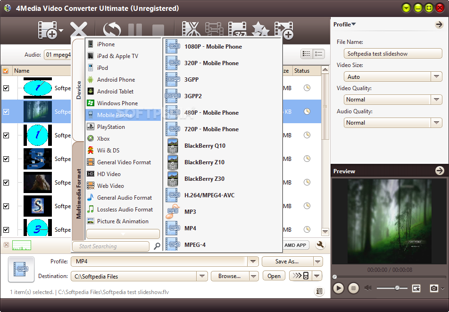Open the Video Size dropdown

436,76
